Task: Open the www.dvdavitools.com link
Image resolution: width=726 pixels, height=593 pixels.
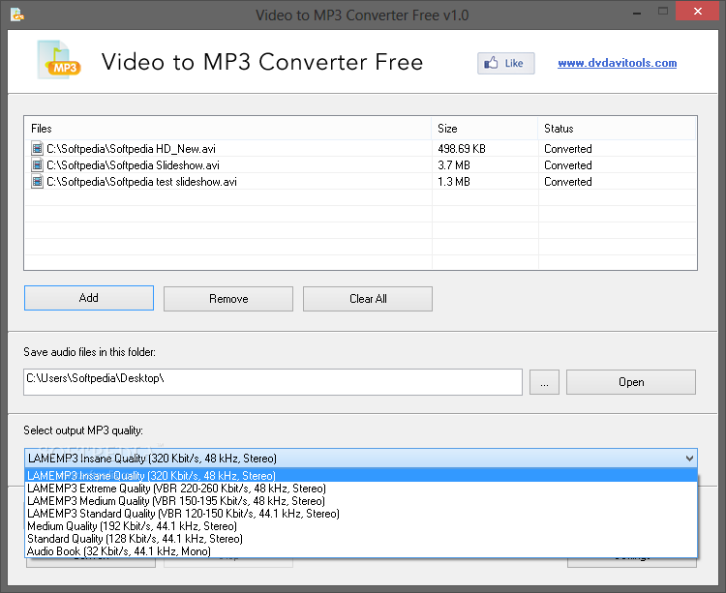Action: (618, 63)
